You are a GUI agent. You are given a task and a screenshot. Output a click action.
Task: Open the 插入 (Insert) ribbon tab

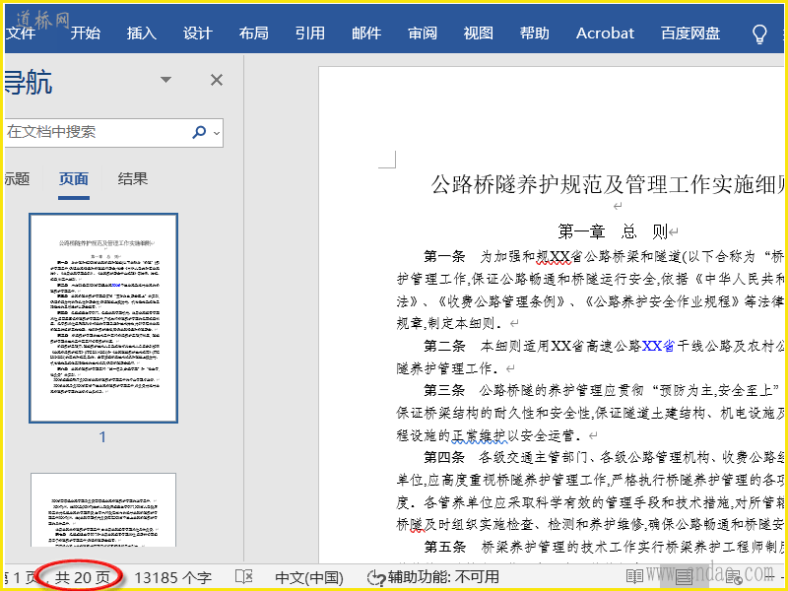click(x=142, y=33)
